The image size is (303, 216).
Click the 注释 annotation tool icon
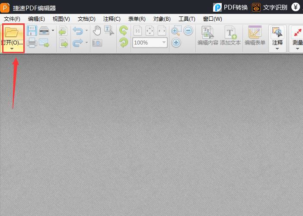coord(277,32)
